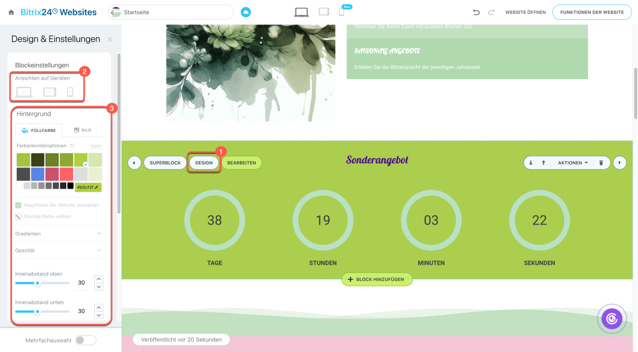
Task: Close the Design & Einstellungen panel
Action: pyautogui.click(x=110, y=39)
